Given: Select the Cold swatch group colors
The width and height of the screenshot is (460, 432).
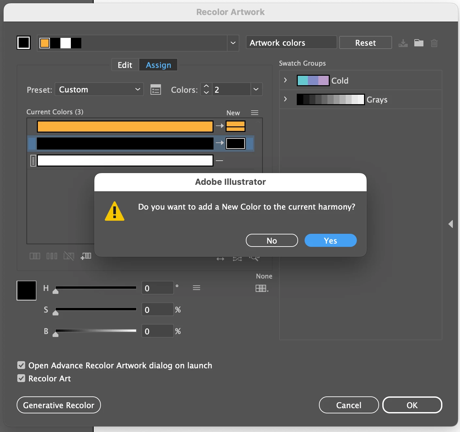Looking at the screenshot, I should coord(313,80).
